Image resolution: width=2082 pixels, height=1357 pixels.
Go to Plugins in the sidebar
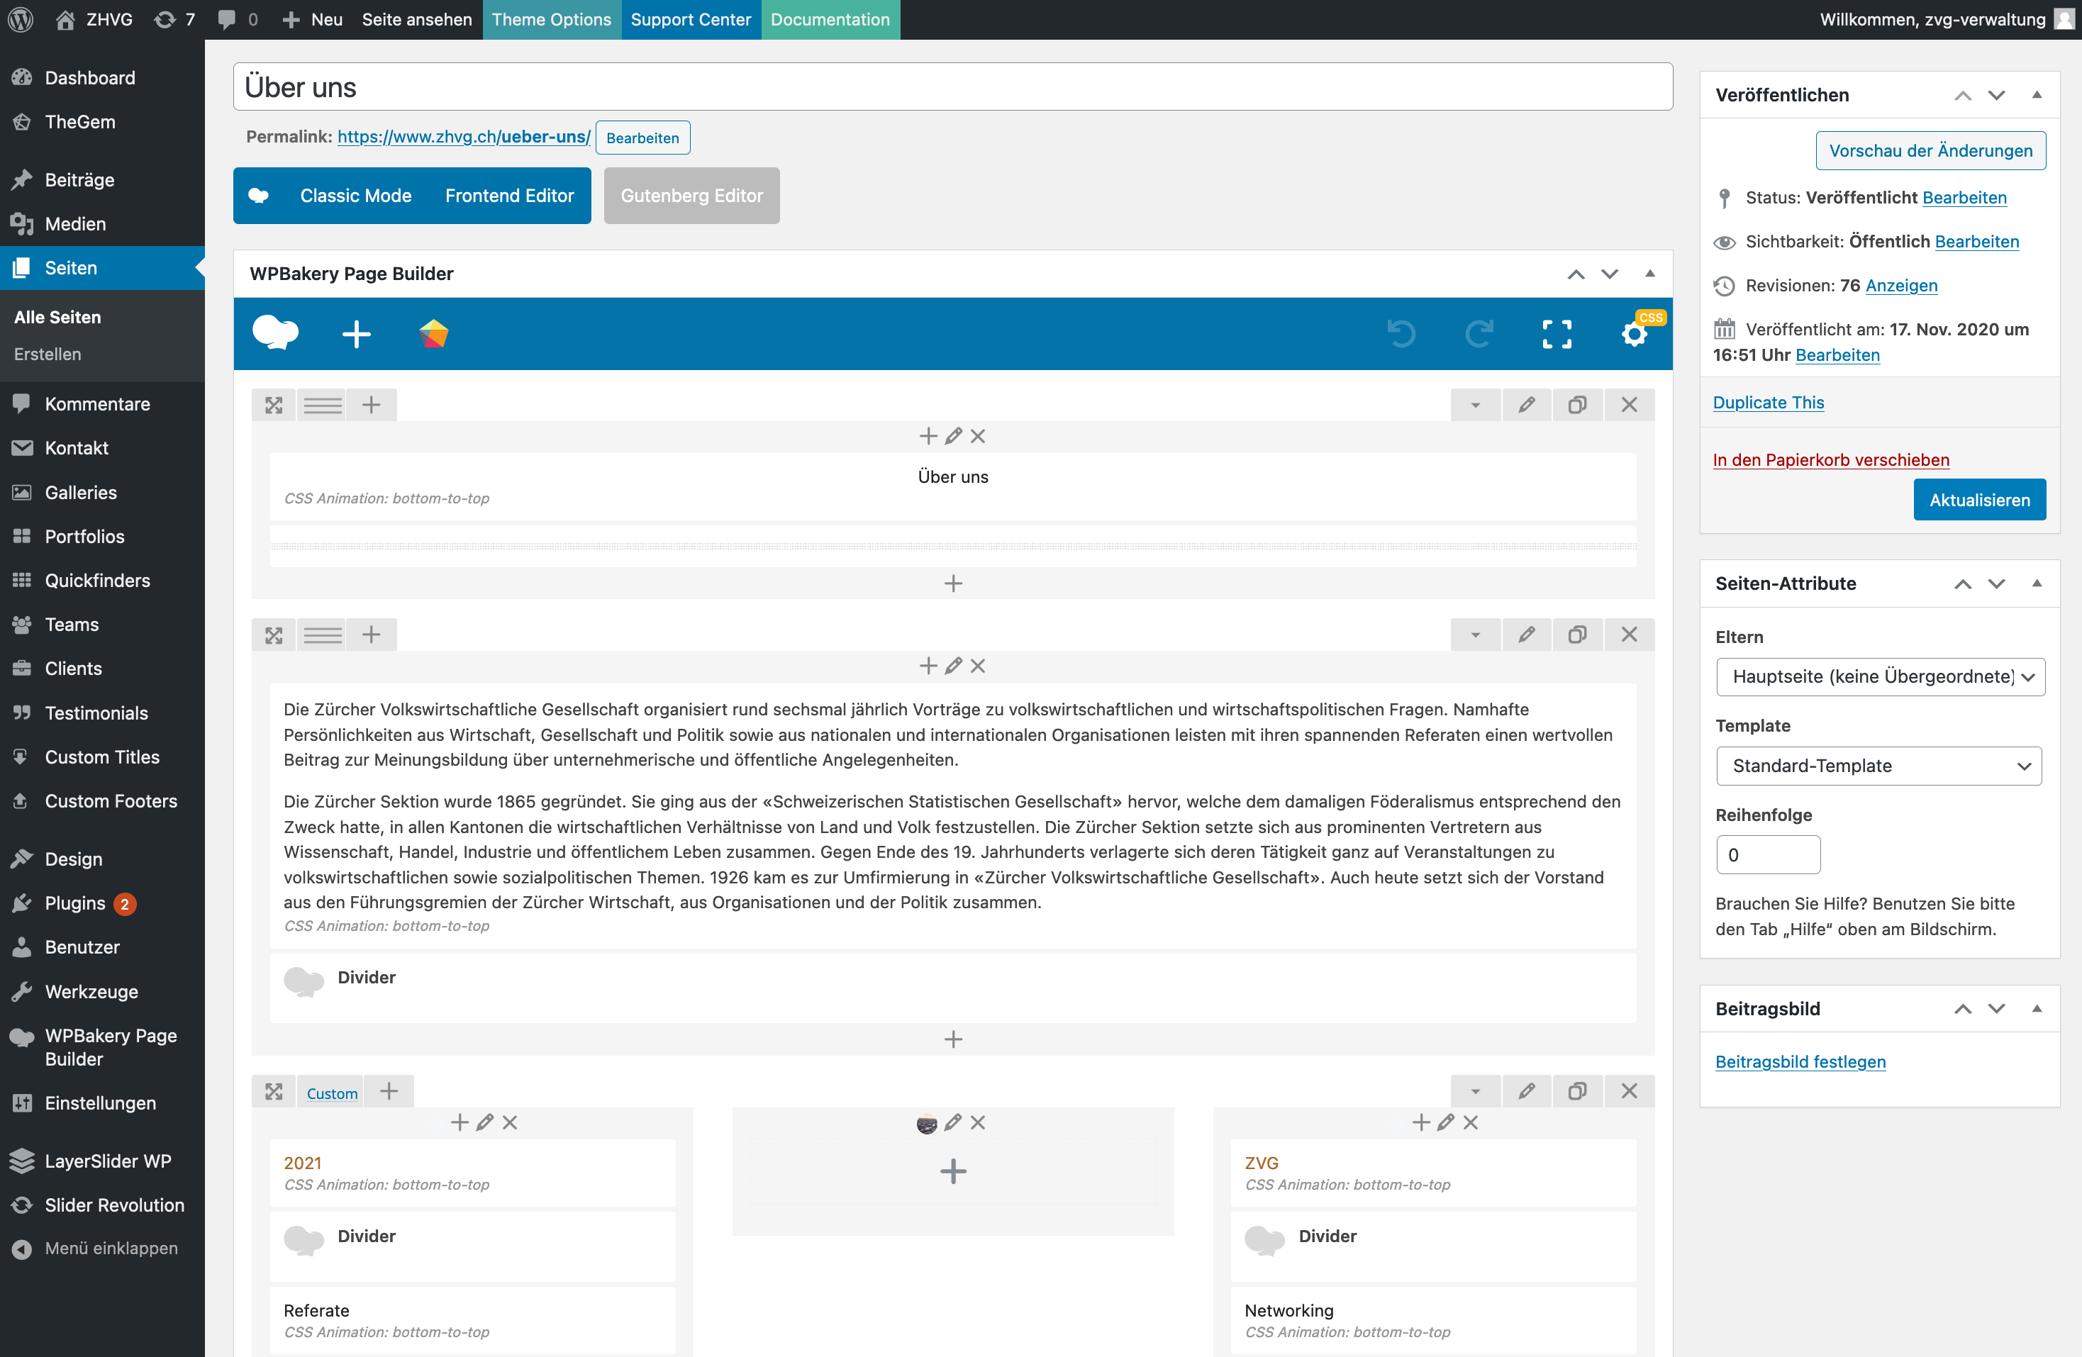pos(75,903)
